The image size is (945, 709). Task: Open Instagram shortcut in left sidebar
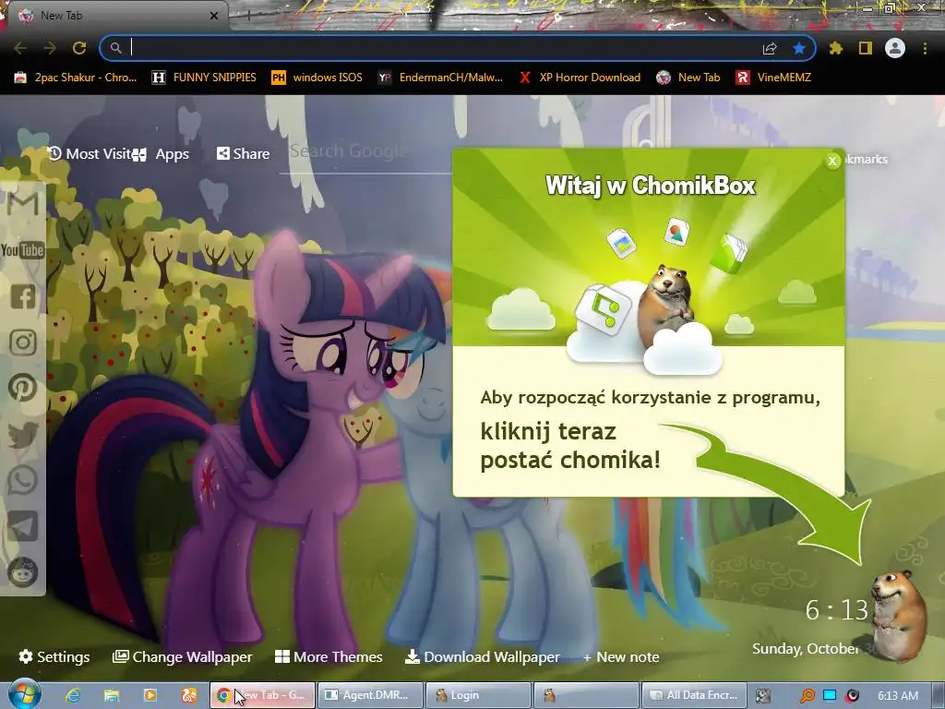pos(23,342)
